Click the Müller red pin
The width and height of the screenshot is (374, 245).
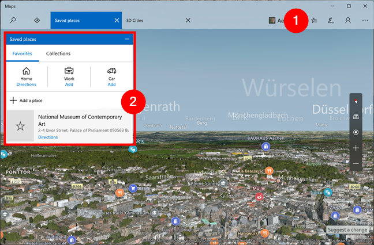click(259, 197)
